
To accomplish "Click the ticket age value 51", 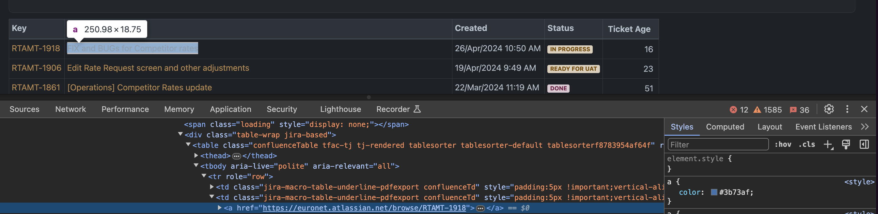I will 649,89.
